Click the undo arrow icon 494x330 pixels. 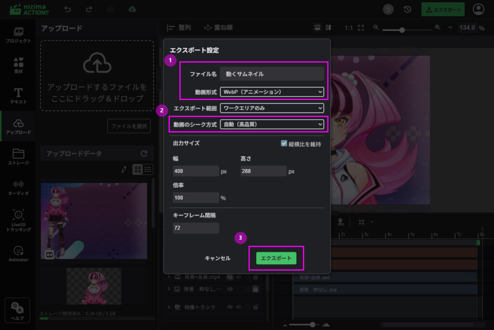click(x=67, y=9)
